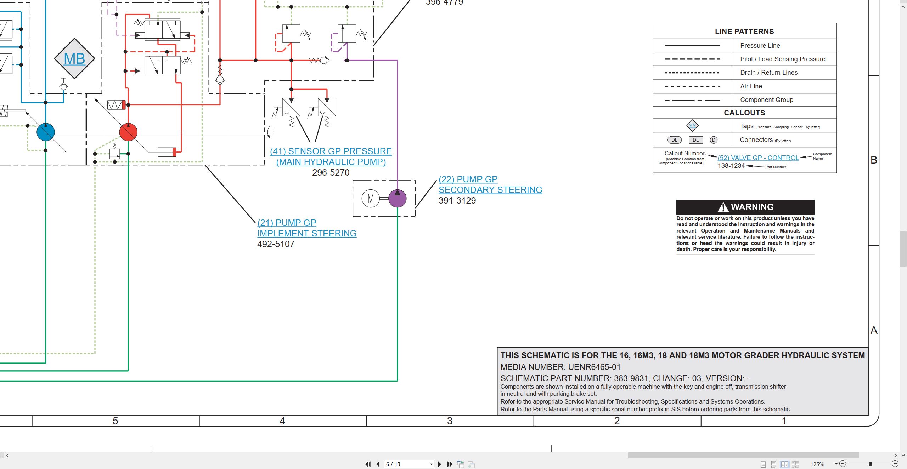Select the part number 492-5107 text

coord(276,244)
